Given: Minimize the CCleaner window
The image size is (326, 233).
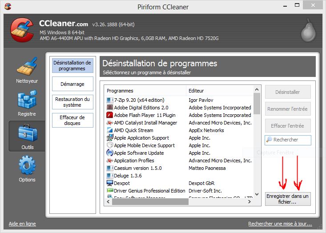Looking at the screenshot, I should click(x=285, y=6).
